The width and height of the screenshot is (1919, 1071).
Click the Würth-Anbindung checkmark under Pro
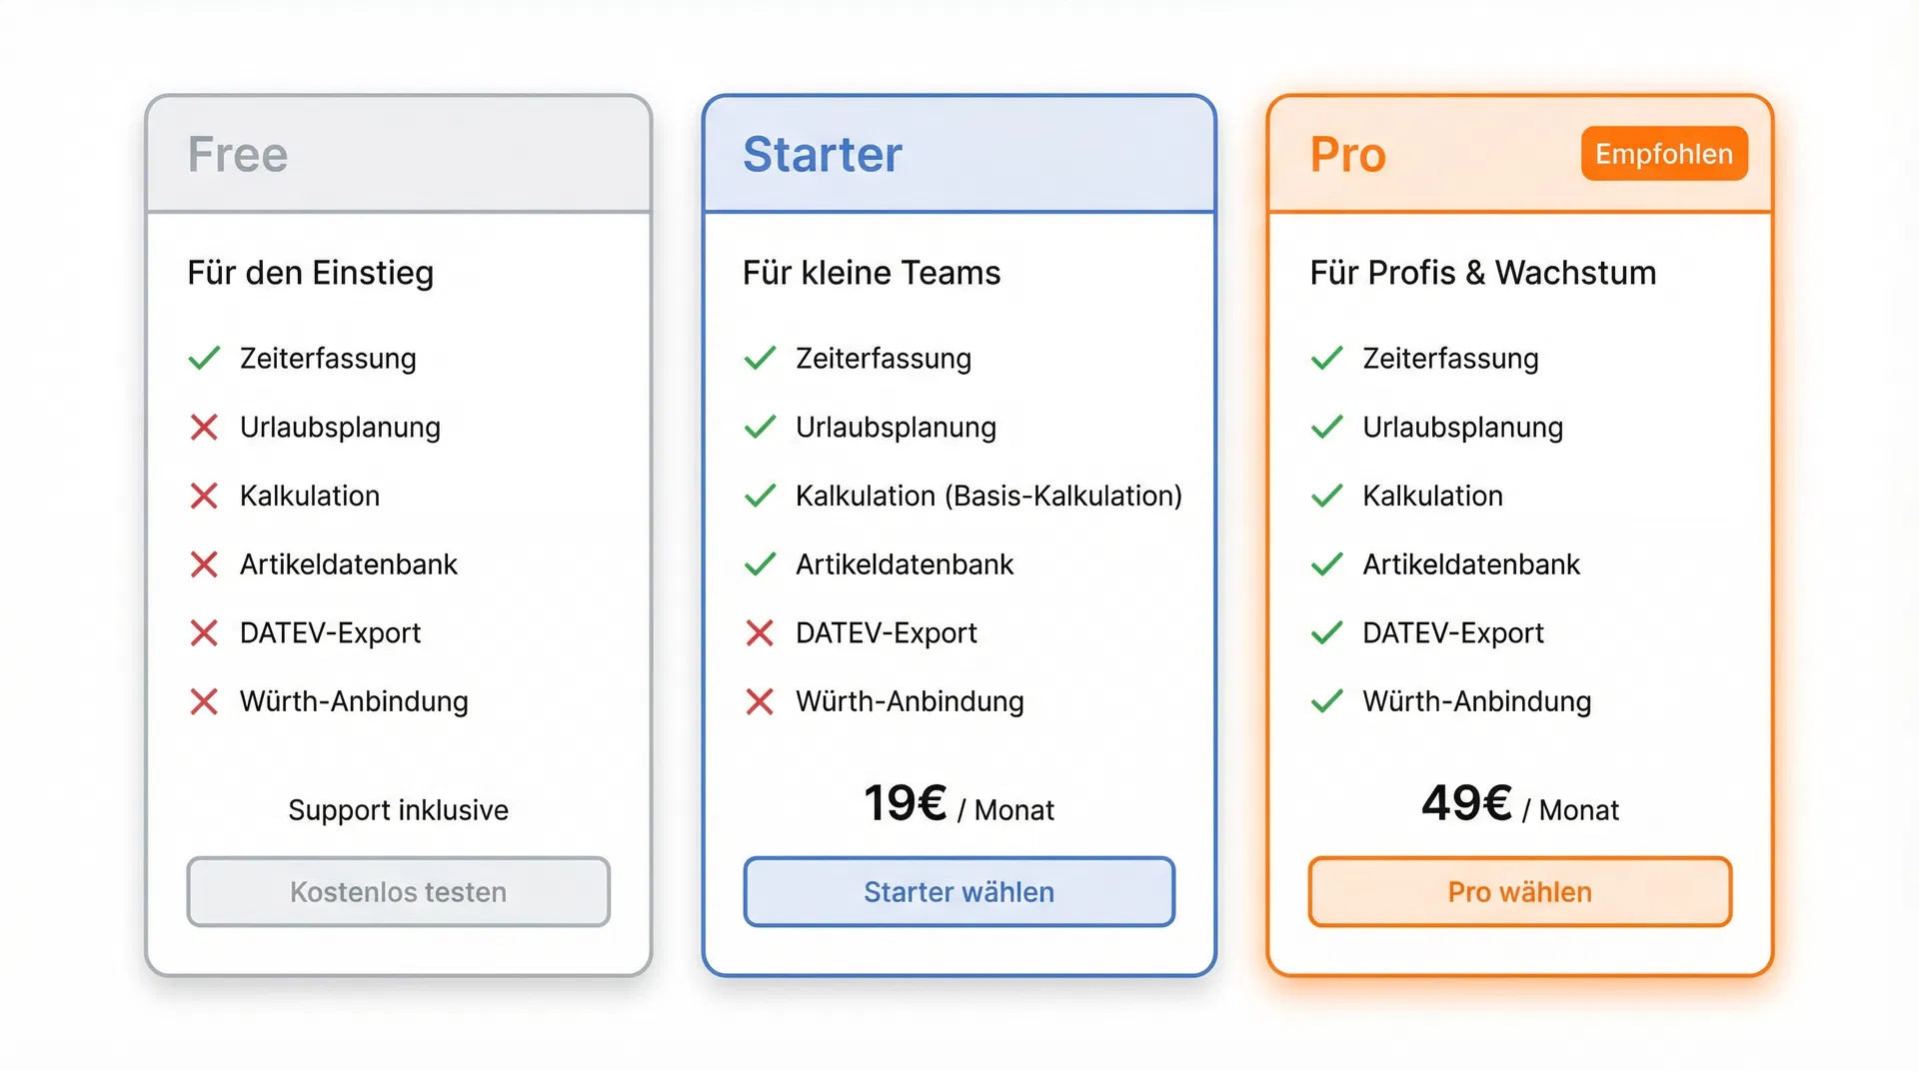pyautogui.click(x=1327, y=701)
